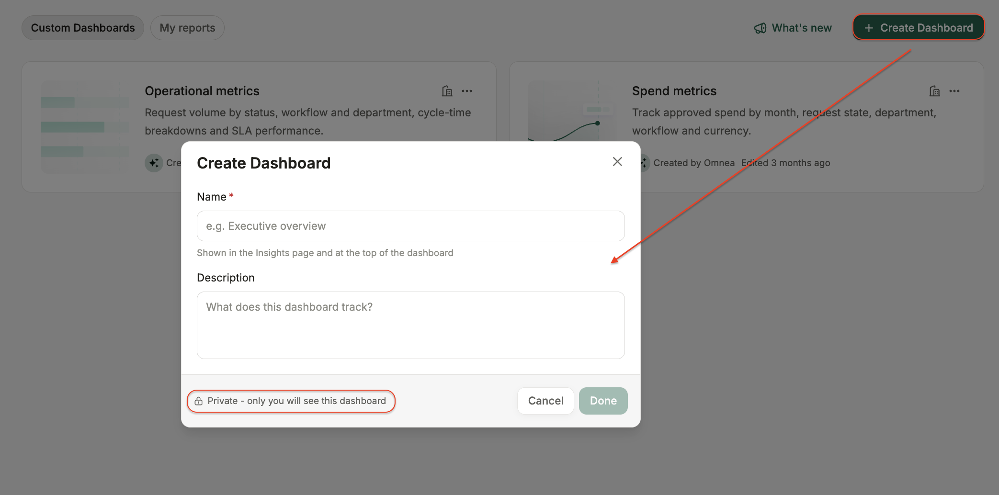Switch to the Custom Dashboards tab
999x495 pixels.
(83, 28)
